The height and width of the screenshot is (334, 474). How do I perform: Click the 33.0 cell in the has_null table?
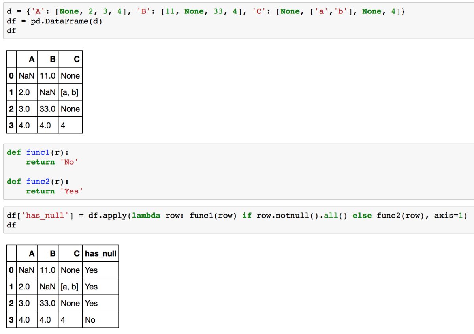click(x=48, y=303)
